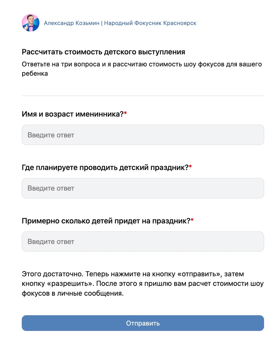Click the horizontal divider below the description
Screen dimensions: 277x339
pyautogui.click(x=143, y=95)
